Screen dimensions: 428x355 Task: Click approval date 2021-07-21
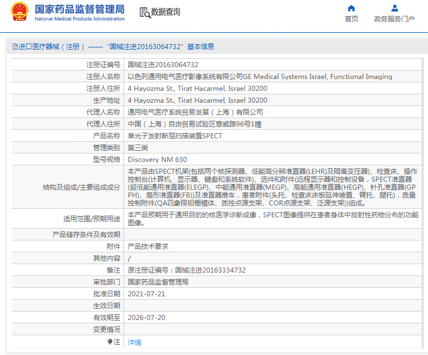tap(146, 294)
